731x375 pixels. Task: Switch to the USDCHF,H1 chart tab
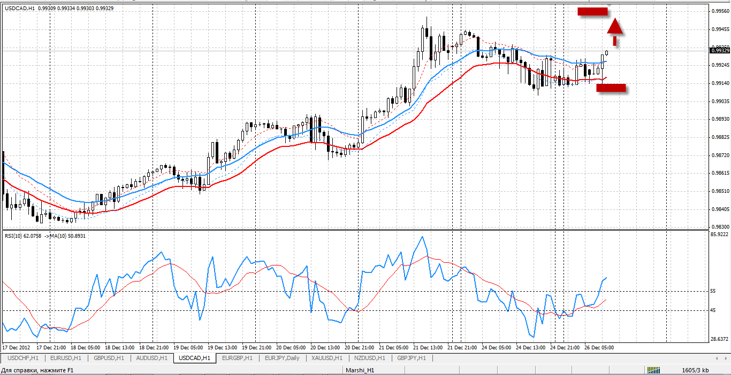tap(22, 358)
